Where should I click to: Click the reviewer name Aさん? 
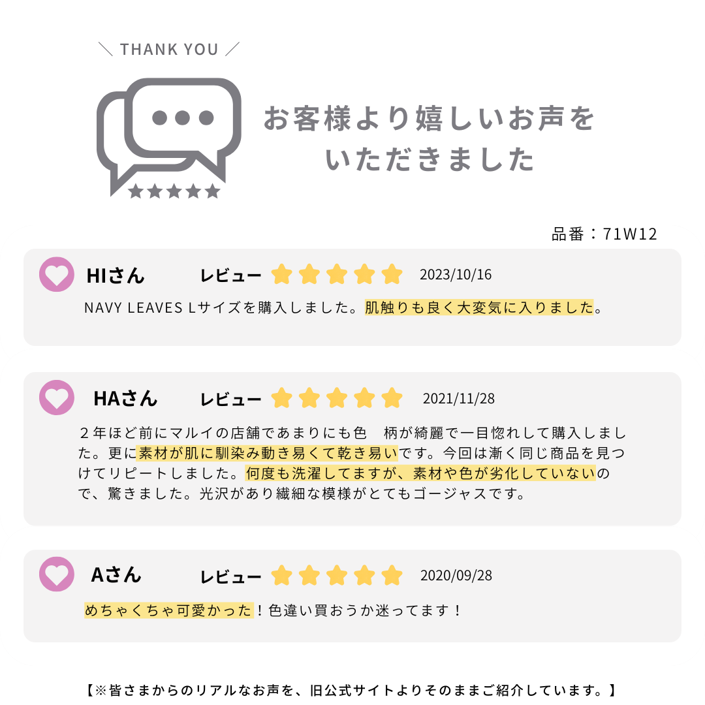click(116, 575)
